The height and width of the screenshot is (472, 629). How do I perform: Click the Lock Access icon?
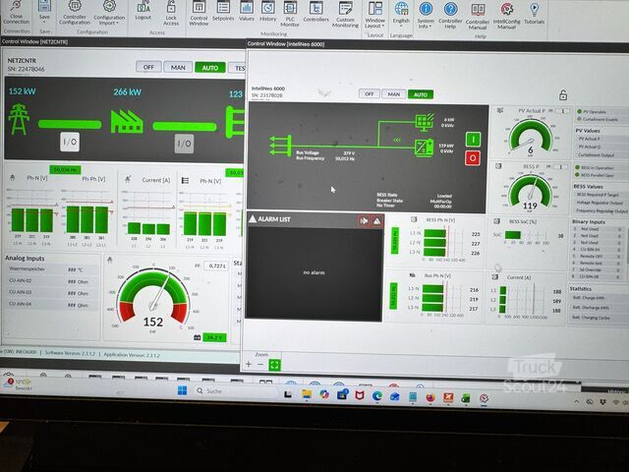click(x=171, y=13)
